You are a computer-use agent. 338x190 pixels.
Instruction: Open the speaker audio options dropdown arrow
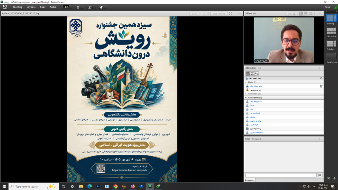(71, 7)
